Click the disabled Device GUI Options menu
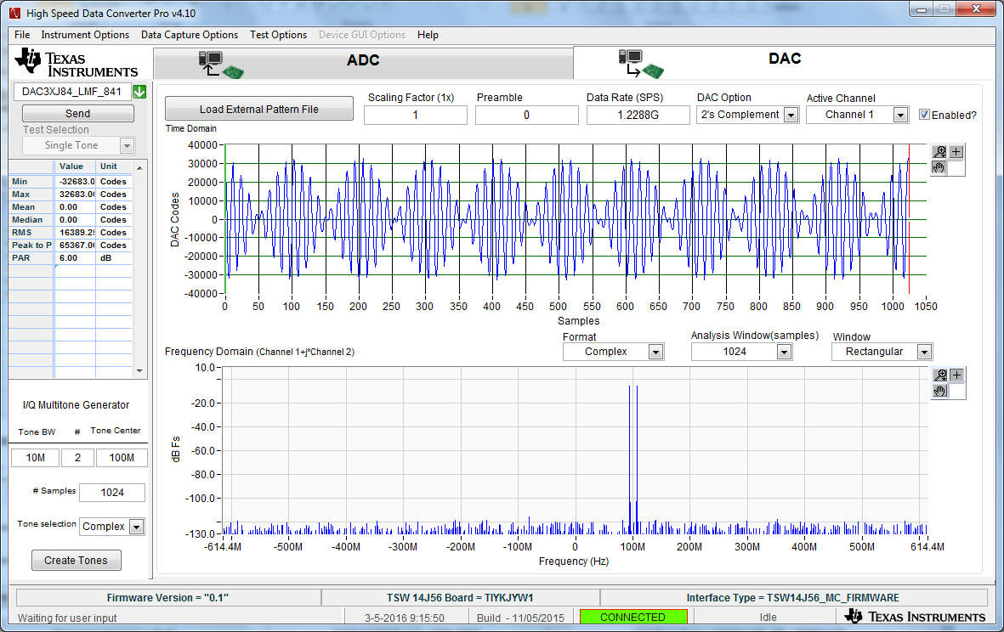 [362, 35]
